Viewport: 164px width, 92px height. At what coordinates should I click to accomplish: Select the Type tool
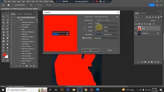[x=7, y=41]
